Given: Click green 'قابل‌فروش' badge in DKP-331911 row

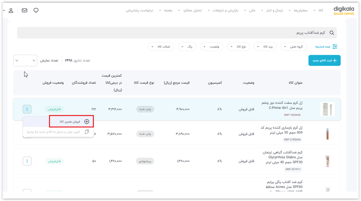Looking at the screenshot, I should pos(54,161).
